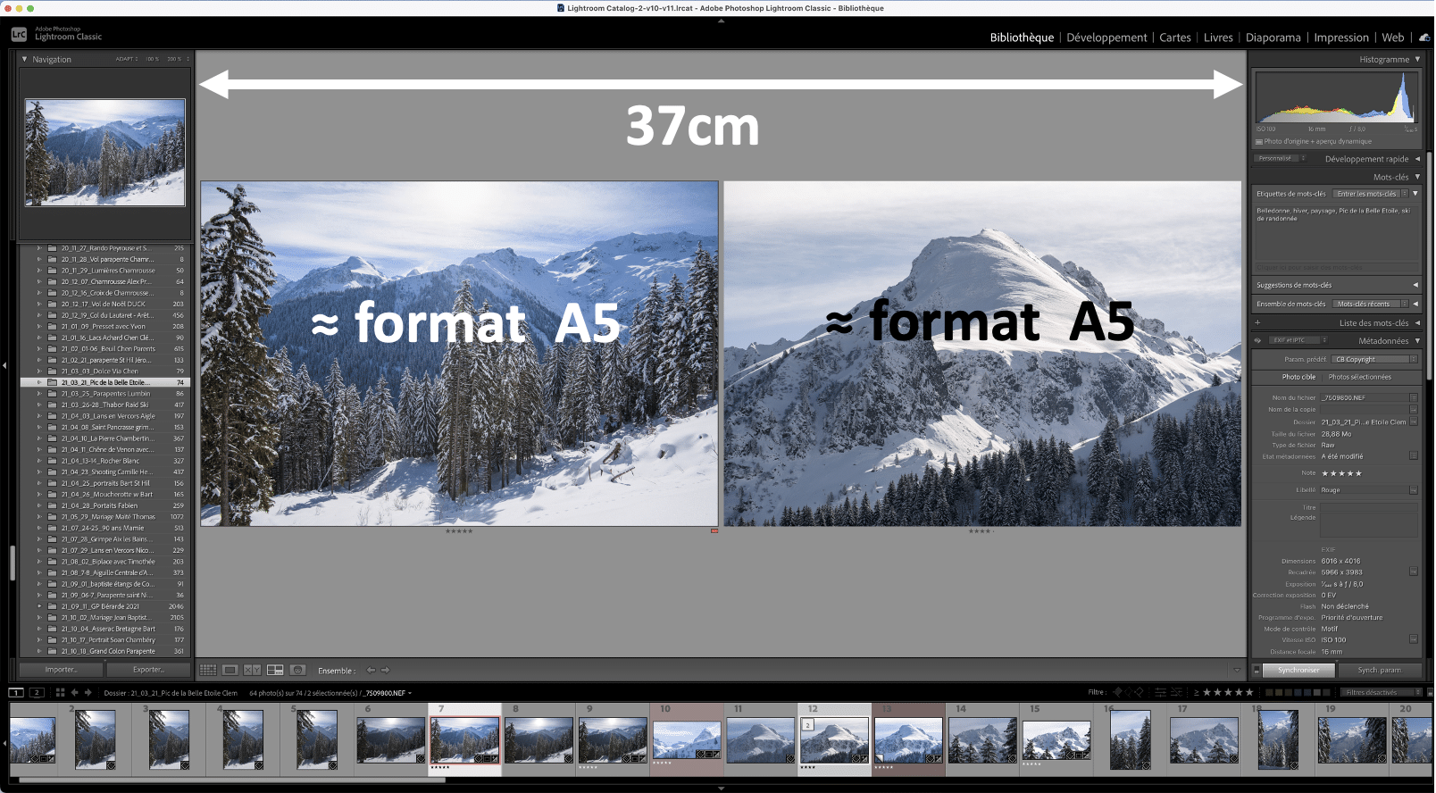Click the Exporter button
The height and width of the screenshot is (793, 1436).
click(x=148, y=670)
